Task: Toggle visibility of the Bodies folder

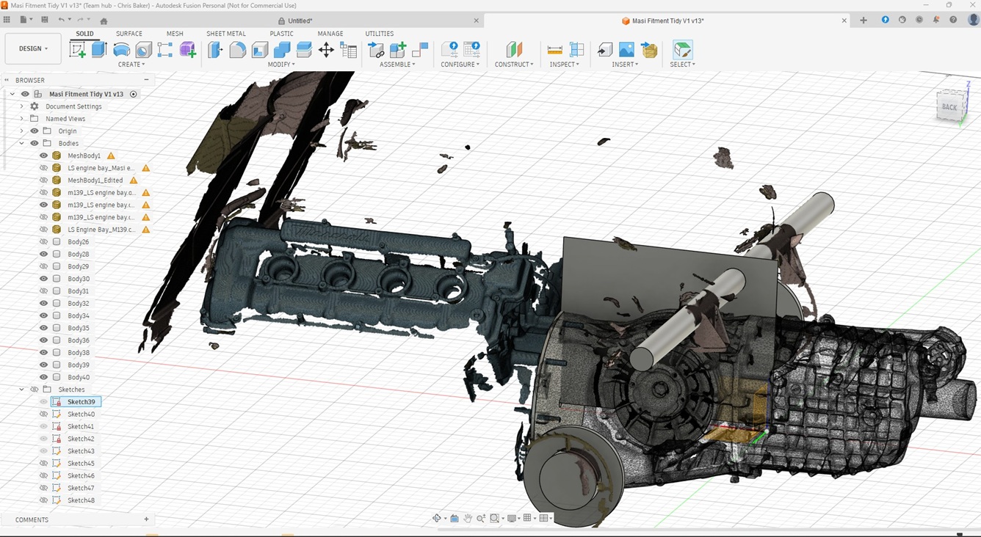Action: 34,143
